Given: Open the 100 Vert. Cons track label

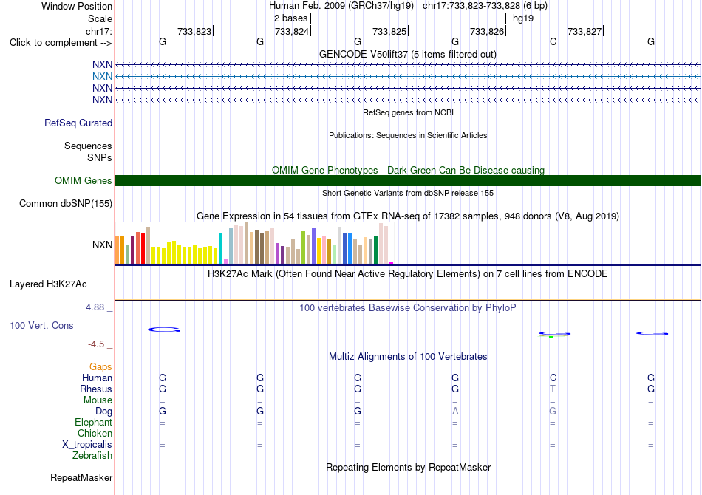Looking at the screenshot, I should pos(41,325).
